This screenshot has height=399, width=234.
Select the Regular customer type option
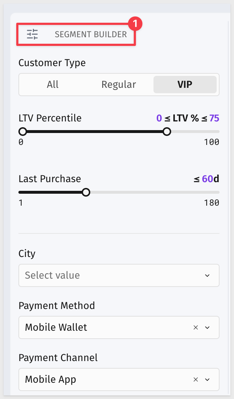119,85
